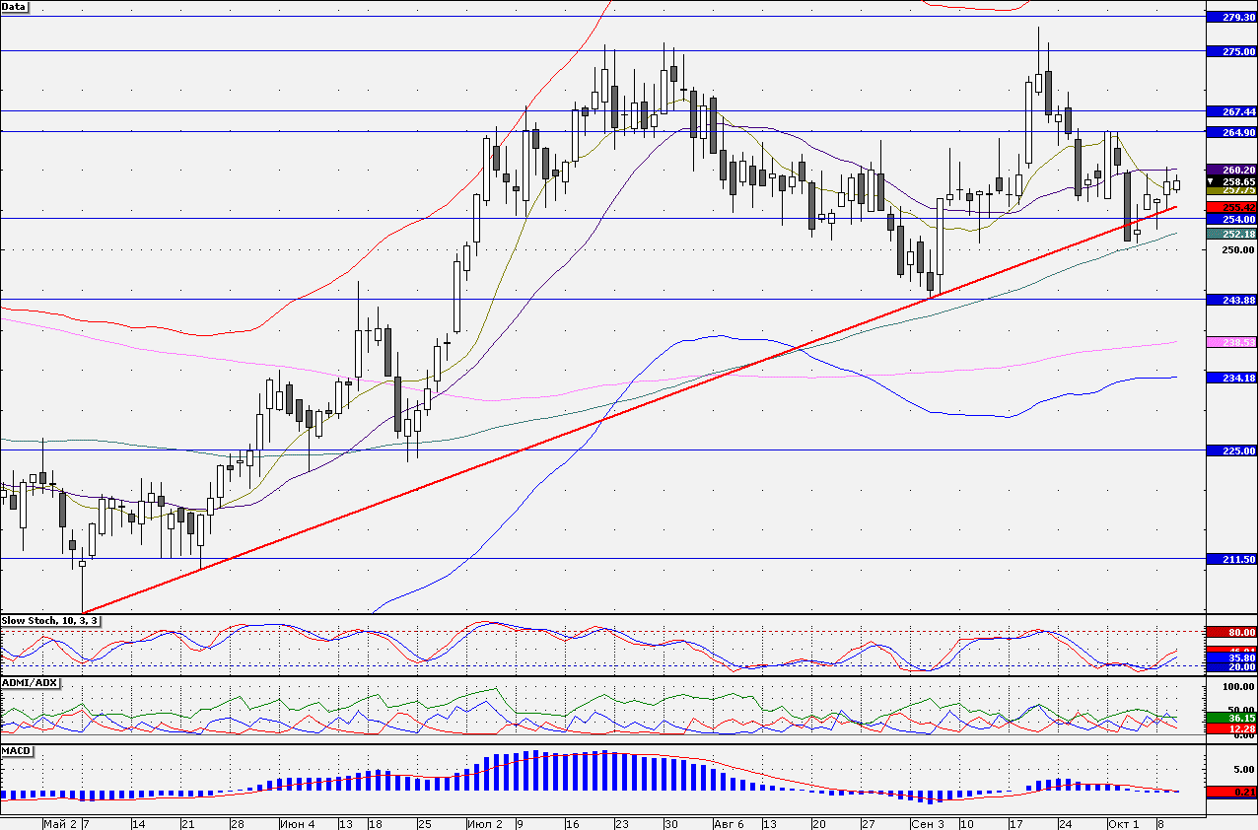
Task: Click the Июл 2 date marker
Action: [484, 823]
